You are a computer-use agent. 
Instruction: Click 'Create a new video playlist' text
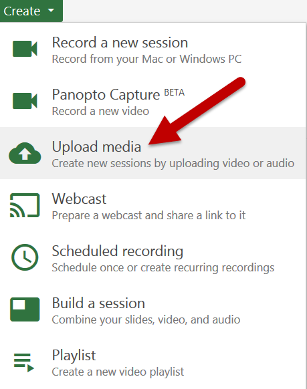[x=118, y=372]
